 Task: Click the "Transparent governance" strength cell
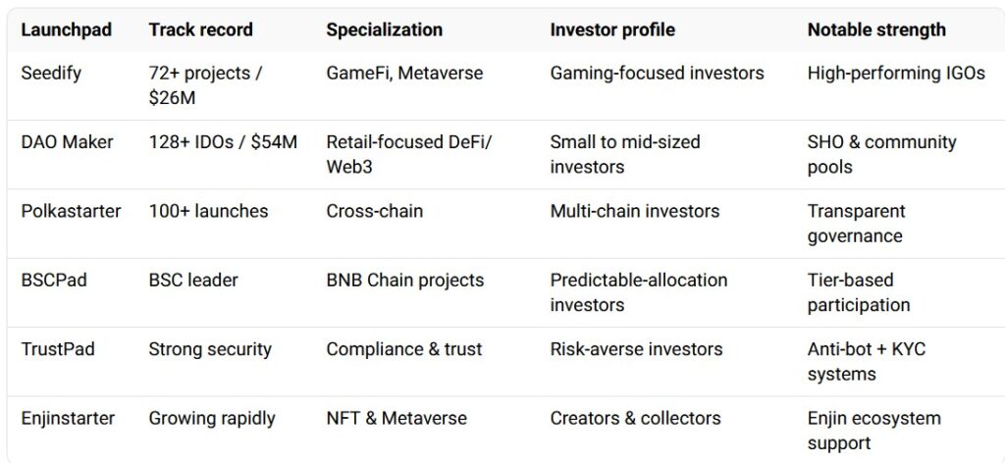click(x=855, y=223)
